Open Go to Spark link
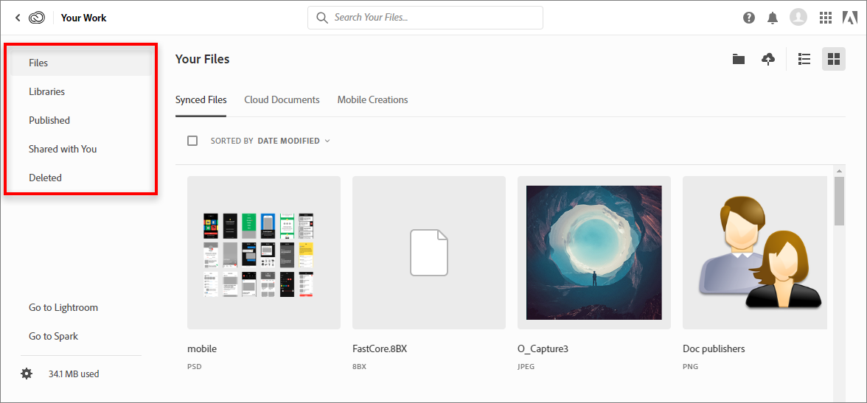 click(x=53, y=336)
